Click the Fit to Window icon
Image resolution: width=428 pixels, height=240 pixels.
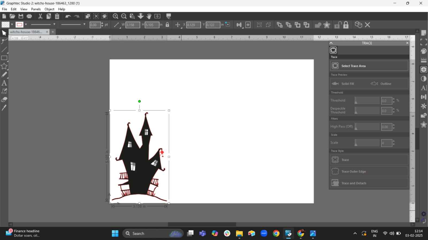158,16
